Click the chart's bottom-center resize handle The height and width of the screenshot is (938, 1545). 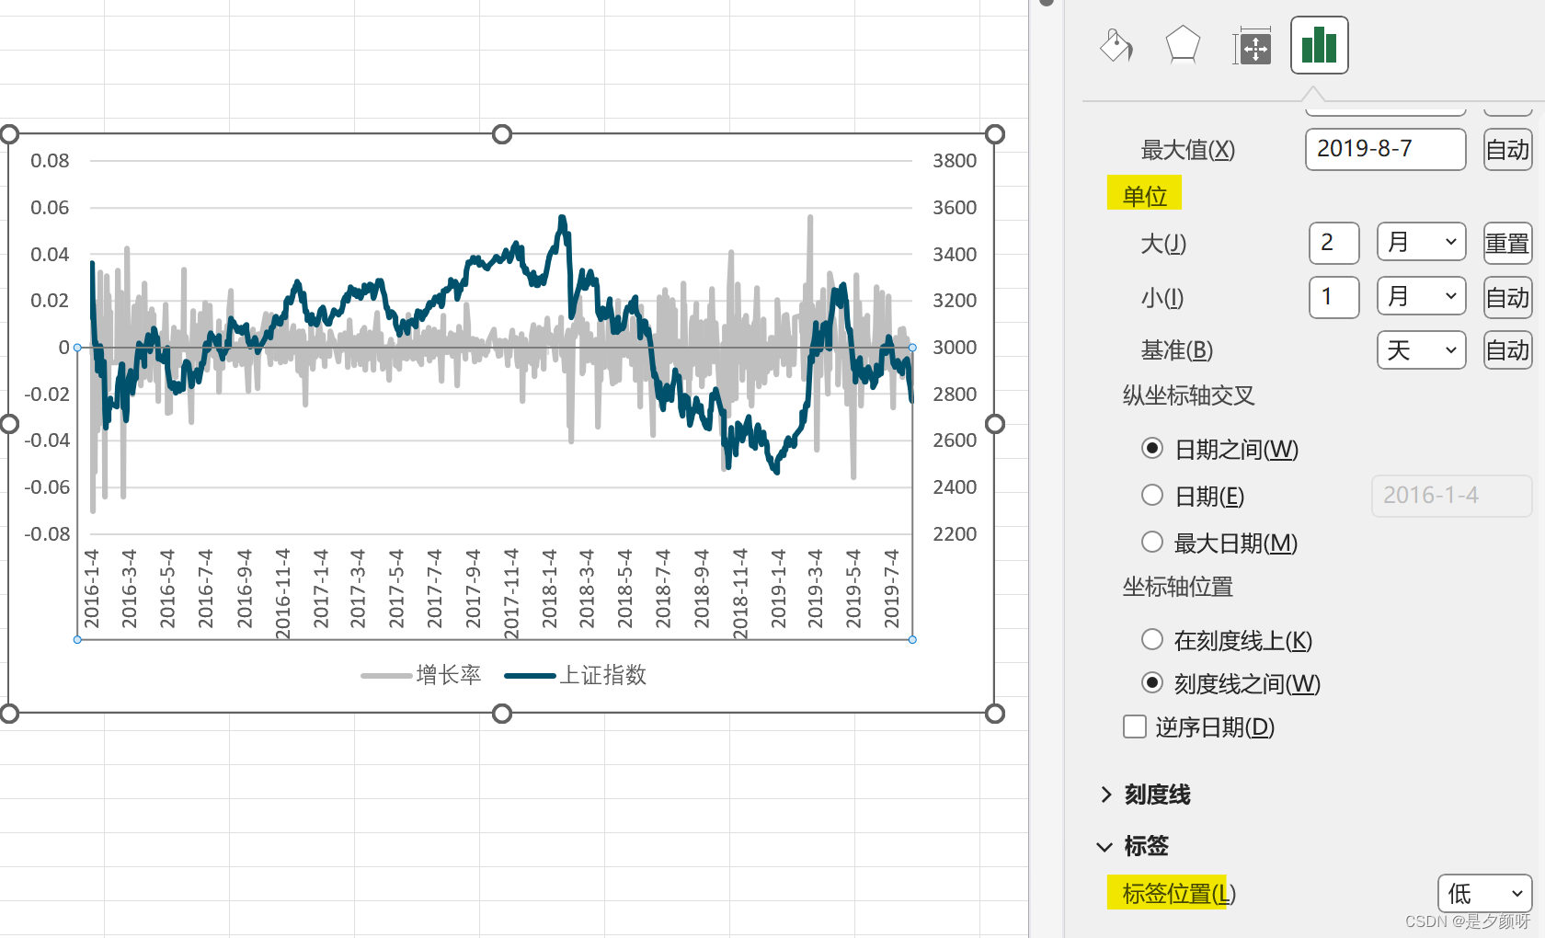click(502, 714)
